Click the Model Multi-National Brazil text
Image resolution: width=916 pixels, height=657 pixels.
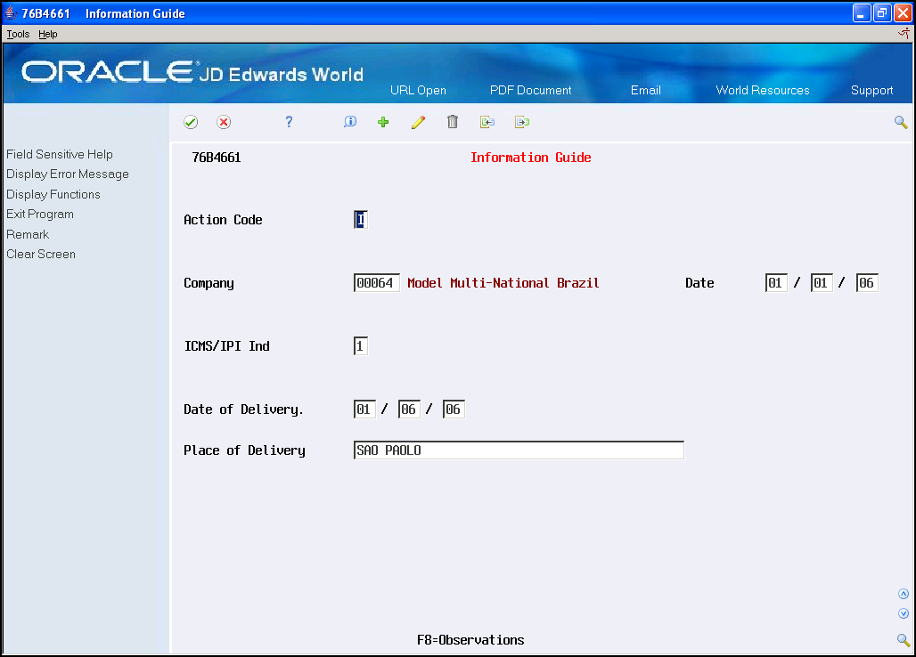(x=503, y=283)
